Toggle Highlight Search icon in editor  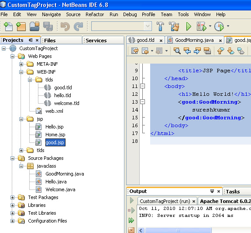pos(207,51)
